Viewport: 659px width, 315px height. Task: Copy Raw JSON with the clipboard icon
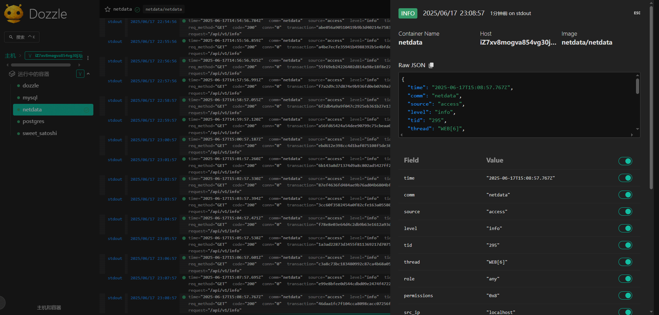pos(431,65)
